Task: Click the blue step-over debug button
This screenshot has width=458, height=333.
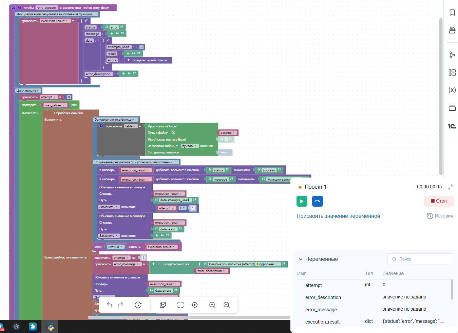Action: coord(317,201)
